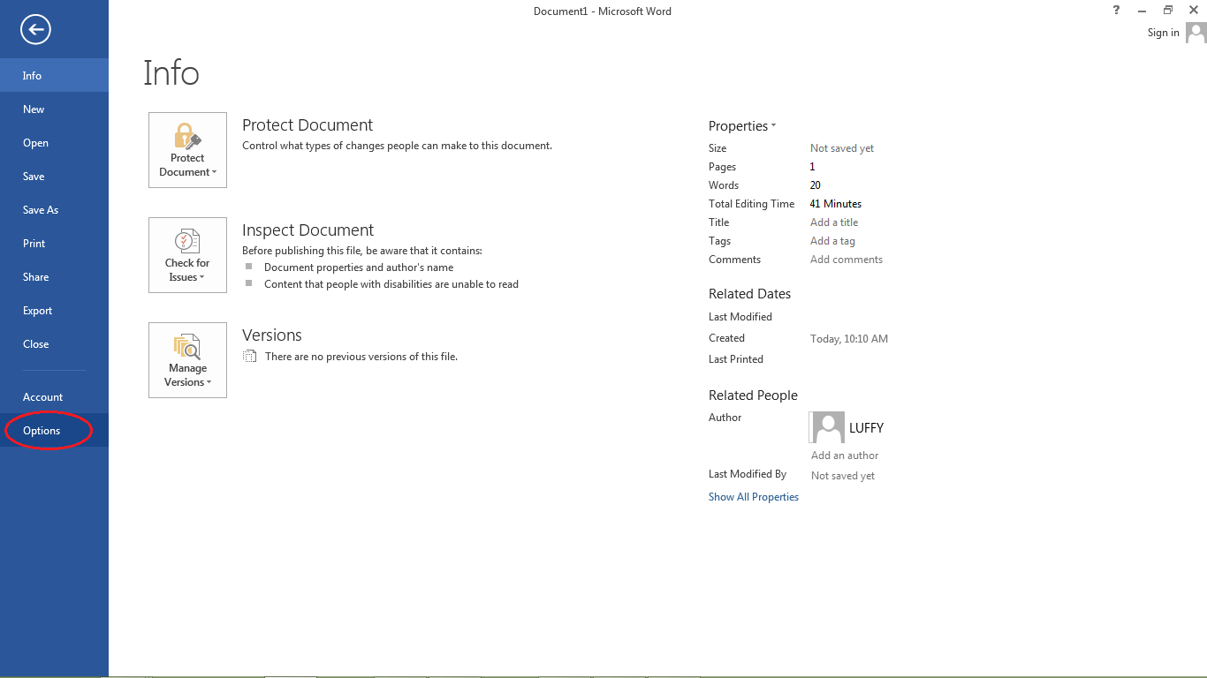Click the Versions heading text
This screenshot has height=678, width=1207.
[x=272, y=335]
